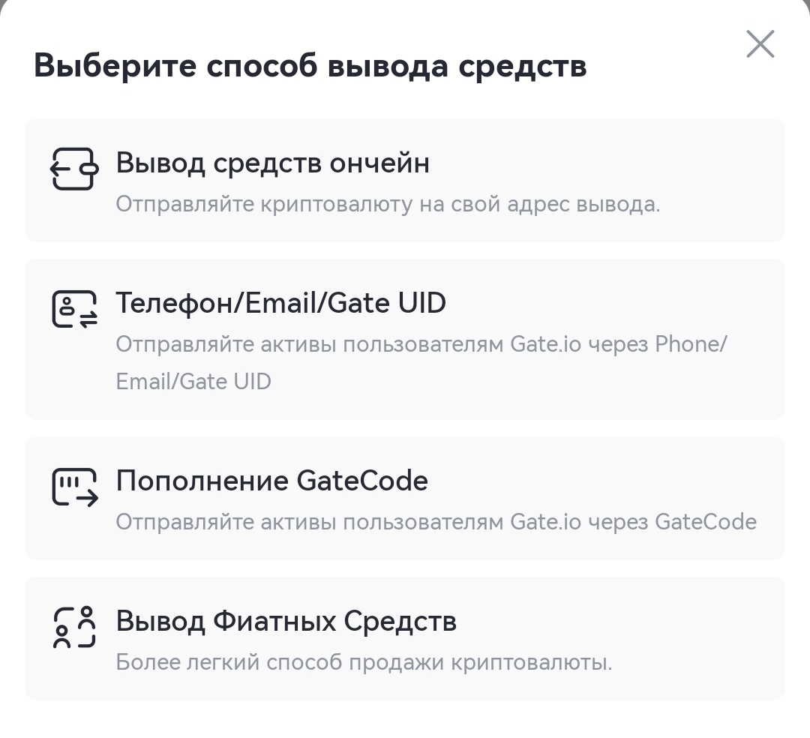Pick "Вывод Фиатных Средств" title
Screen dimensions: 810x738
[x=286, y=621]
